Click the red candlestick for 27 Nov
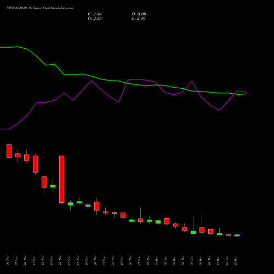The width and height of the screenshot is (274, 274). [x=141, y=220]
